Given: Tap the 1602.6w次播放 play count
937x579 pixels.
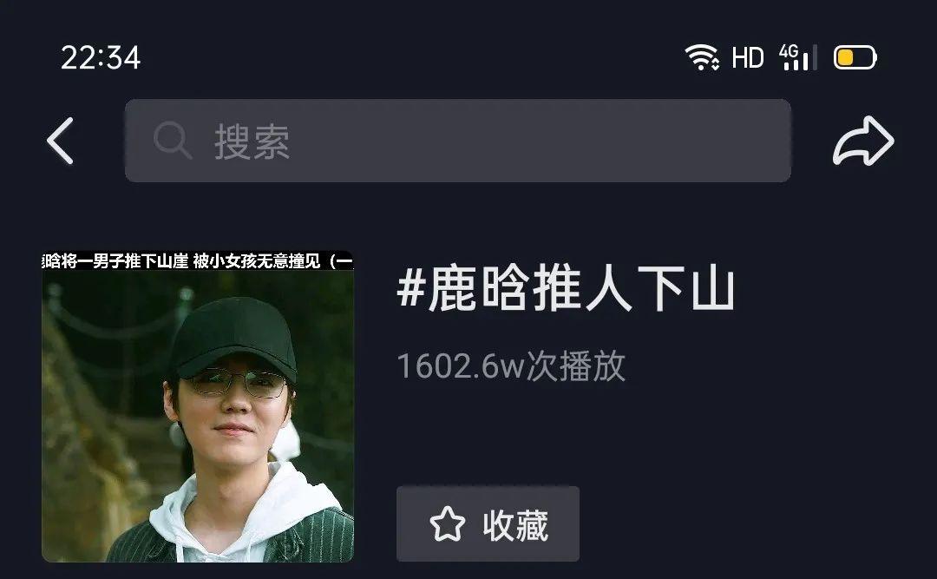Looking at the screenshot, I should click(x=511, y=365).
